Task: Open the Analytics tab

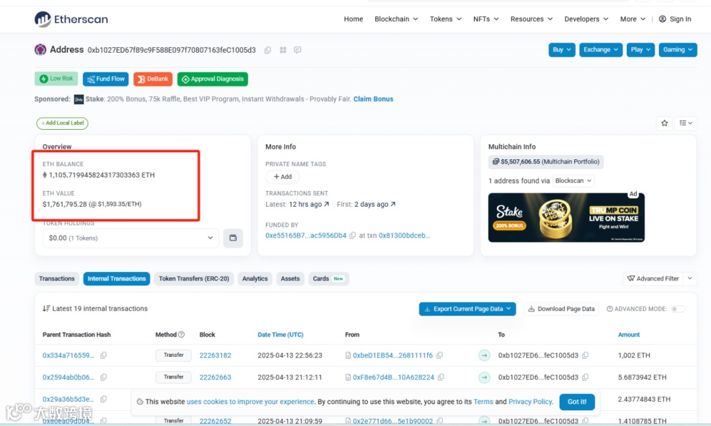Action: [x=255, y=279]
